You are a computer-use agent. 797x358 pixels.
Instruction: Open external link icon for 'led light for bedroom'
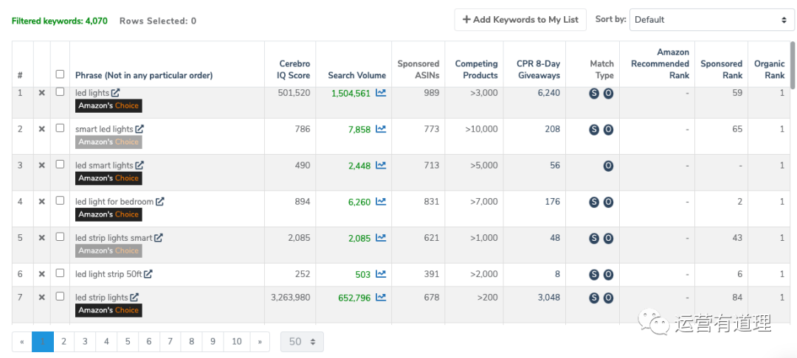pos(159,202)
